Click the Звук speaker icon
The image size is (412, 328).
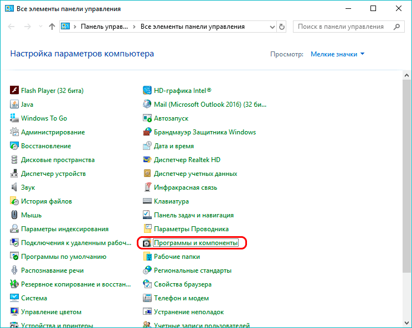coord(14,187)
